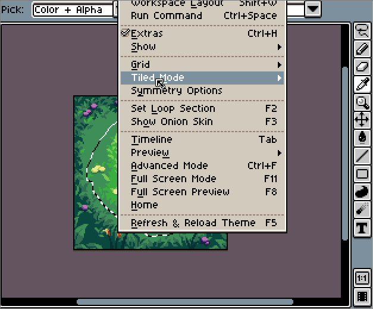Select the Eraser tool
The image size is (373, 309).
click(x=362, y=66)
